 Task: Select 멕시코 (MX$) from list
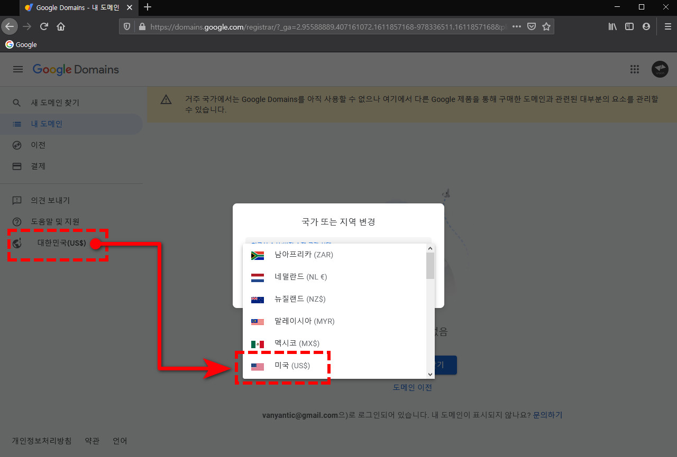[335, 344]
